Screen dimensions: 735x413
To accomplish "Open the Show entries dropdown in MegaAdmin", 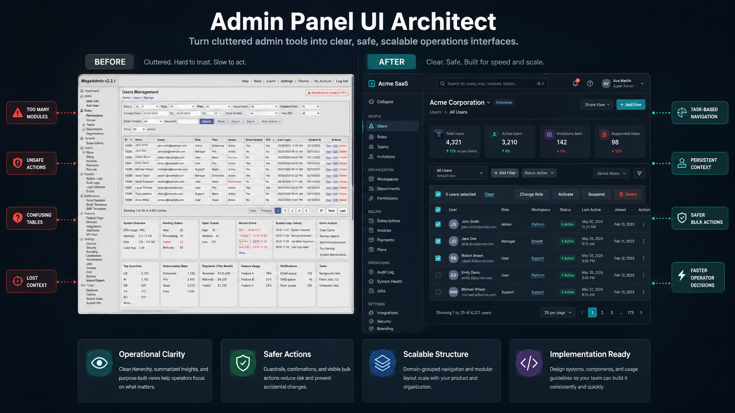I will point(139,129).
